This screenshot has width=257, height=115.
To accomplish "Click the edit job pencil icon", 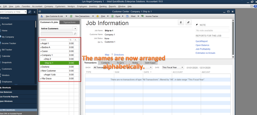I will point(189,22).
